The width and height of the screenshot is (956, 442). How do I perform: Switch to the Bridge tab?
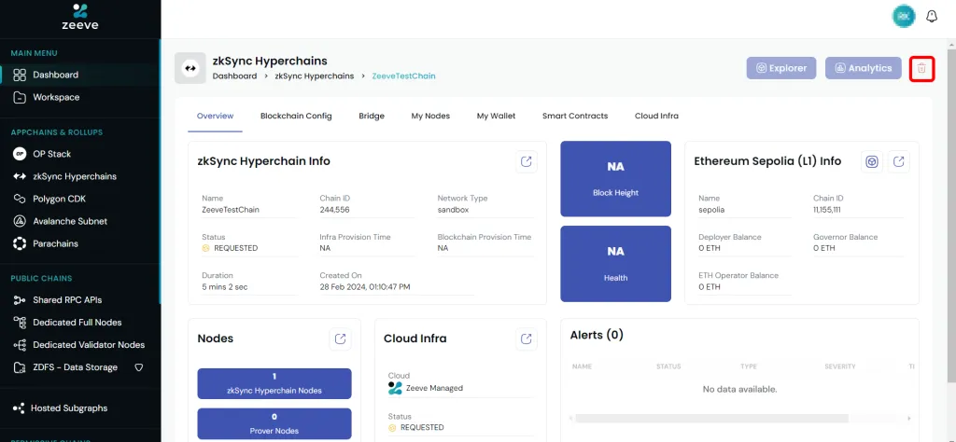tap(372, 117)
